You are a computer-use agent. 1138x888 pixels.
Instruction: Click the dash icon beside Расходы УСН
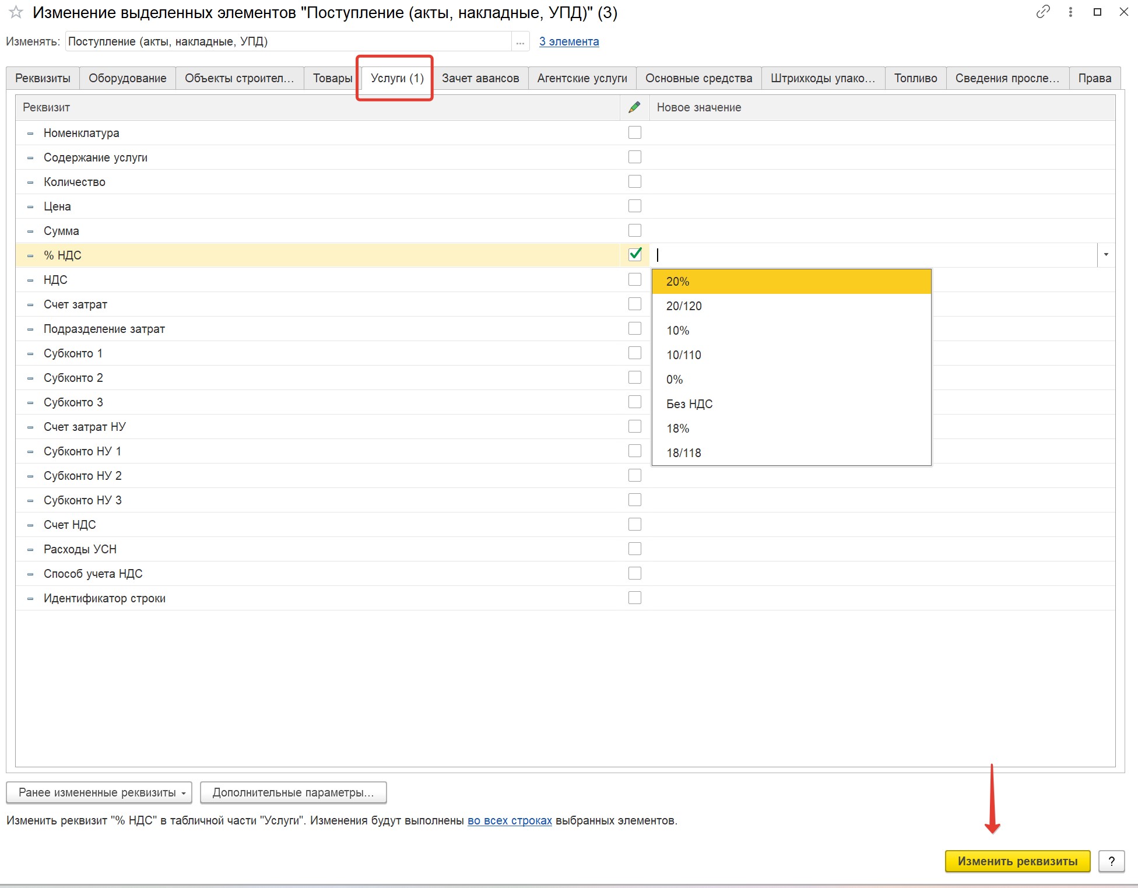[30, 550]
